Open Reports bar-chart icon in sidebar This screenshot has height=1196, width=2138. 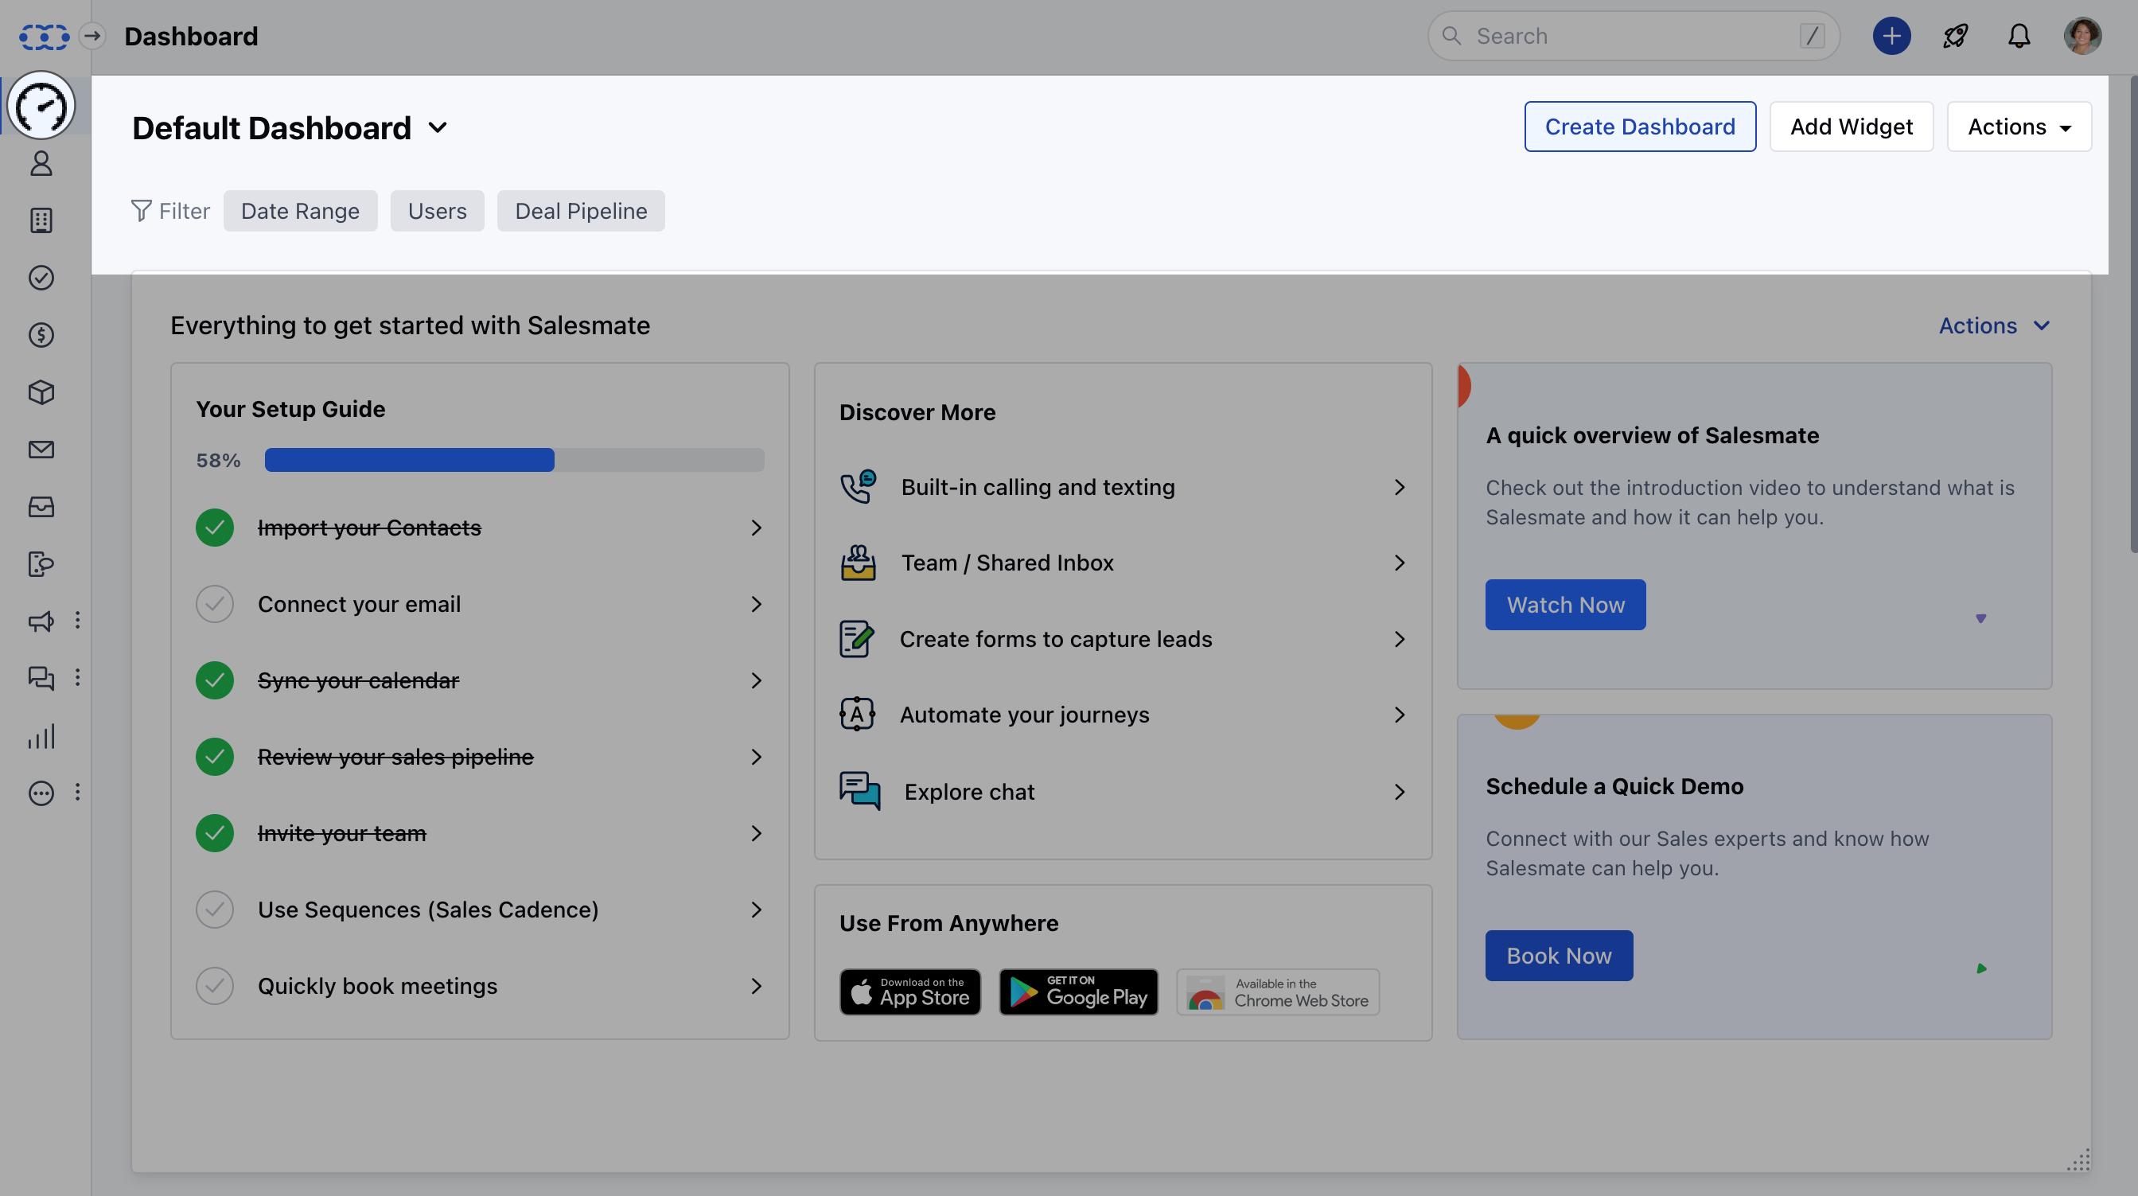(x=41, y=736)
